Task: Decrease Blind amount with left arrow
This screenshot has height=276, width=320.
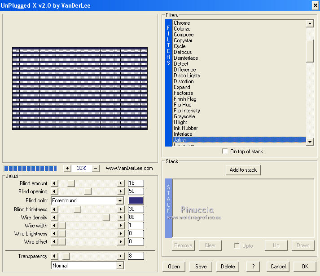Action: click(54, 183)
